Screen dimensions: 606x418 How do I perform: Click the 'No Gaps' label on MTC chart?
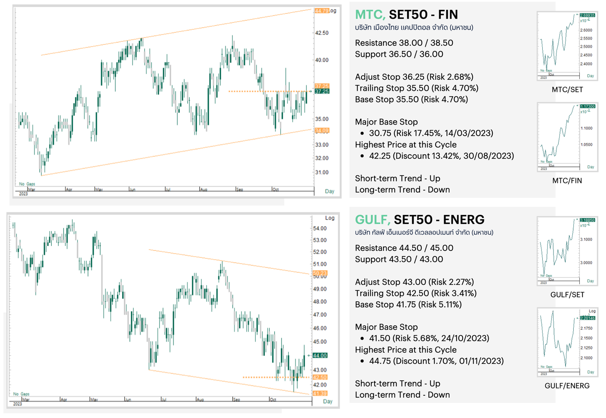[27, 184]
